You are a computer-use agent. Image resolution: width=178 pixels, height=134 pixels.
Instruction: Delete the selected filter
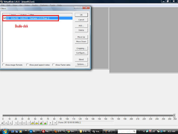tap(81, 30)
